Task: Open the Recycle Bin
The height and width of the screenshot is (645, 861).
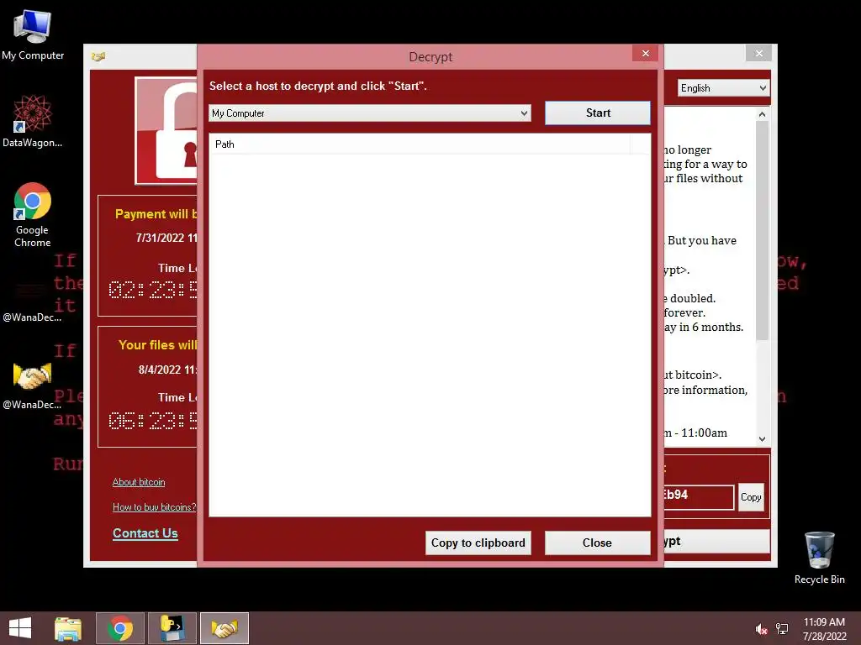Action: (x=819, y=558)
